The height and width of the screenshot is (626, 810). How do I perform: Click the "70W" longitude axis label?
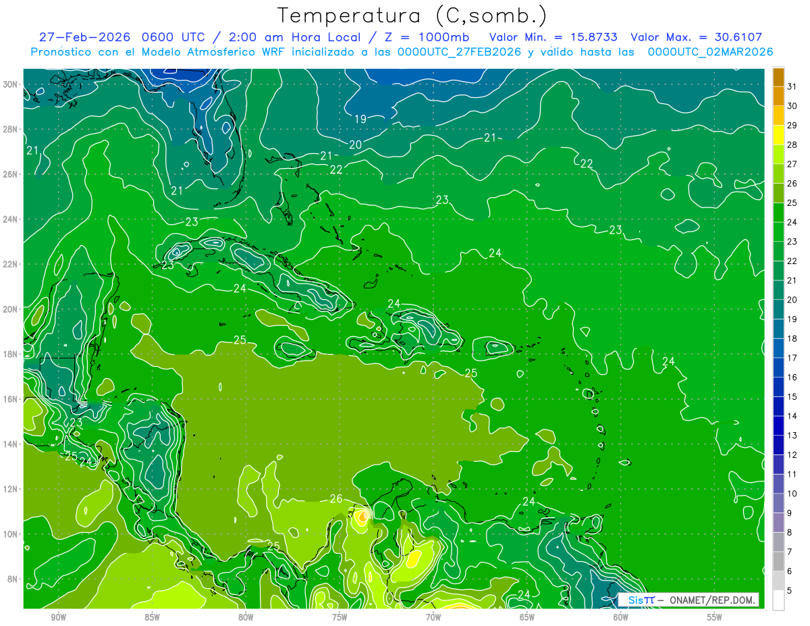pyautogui.click(x=433, y=617)
